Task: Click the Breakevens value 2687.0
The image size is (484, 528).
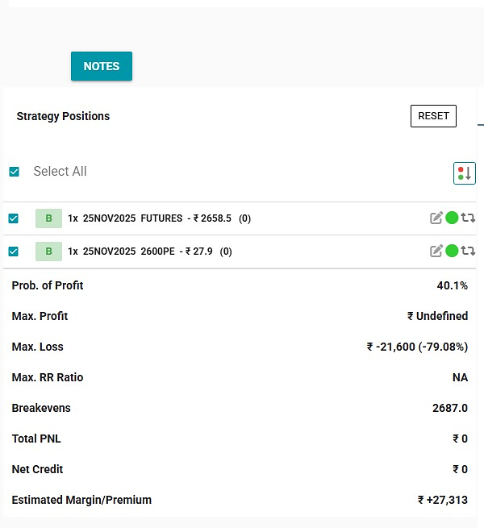Action: click(450, 408)
